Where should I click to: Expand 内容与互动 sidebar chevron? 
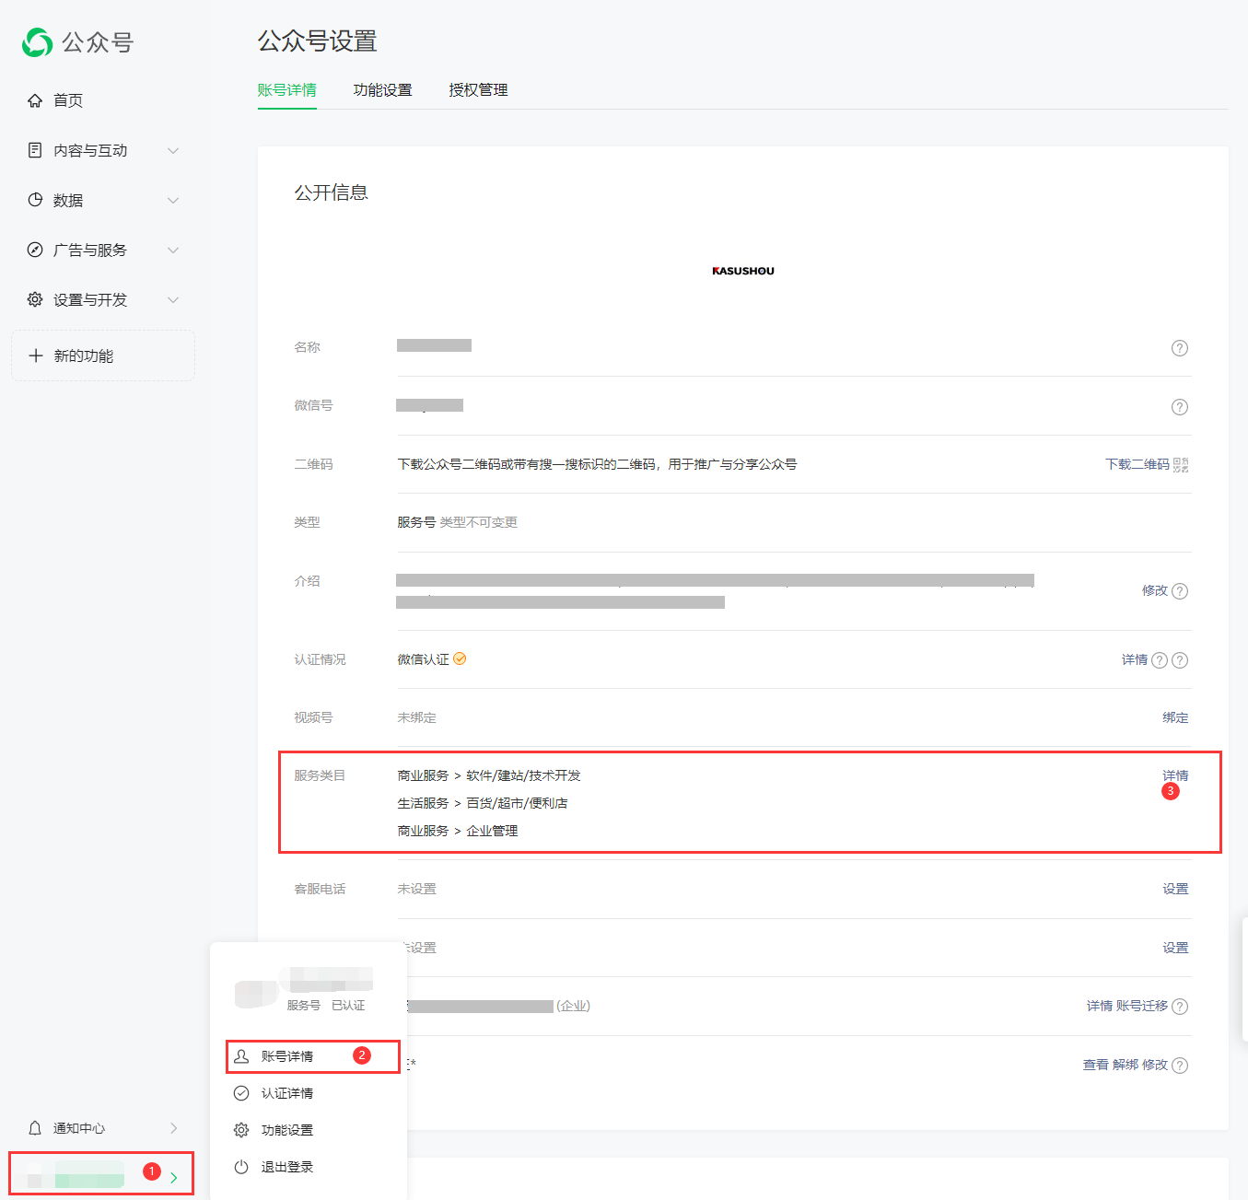click(173, 150)
